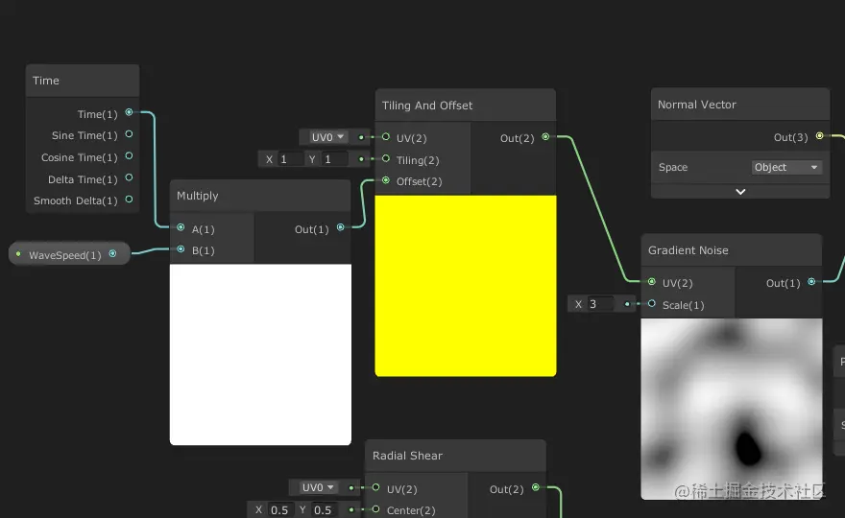Click the white Multiply preview thumbnail
This screenshot has height=518, width=845.
(260, 354)
